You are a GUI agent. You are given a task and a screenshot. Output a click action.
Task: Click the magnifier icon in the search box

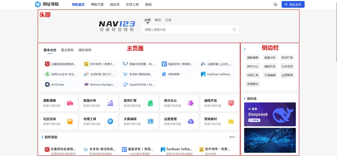tap(234, 30)
